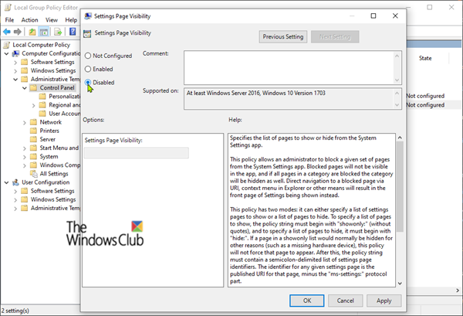Open the Help toolbar icon
463x316 pixels.
tap(73, 32)
